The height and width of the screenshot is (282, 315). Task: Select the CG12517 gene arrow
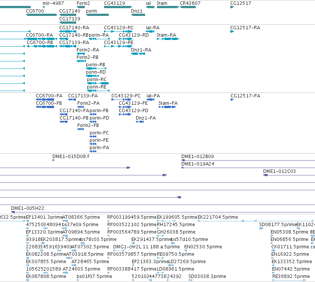click(x=232, y=7)
